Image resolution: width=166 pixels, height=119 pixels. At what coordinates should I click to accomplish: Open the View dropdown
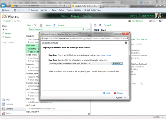pyautogui.click(x=49, y=25)
